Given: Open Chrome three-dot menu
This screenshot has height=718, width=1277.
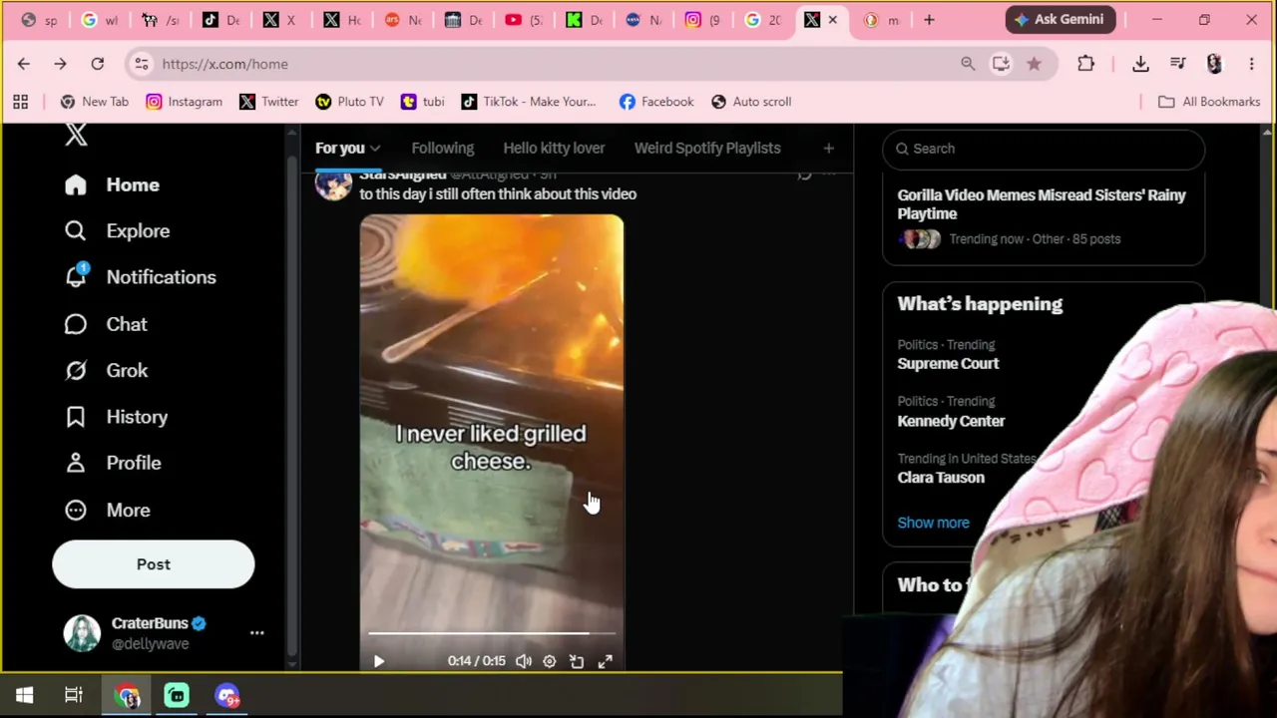Looking at the screenshot, I should coord(1251,64).
